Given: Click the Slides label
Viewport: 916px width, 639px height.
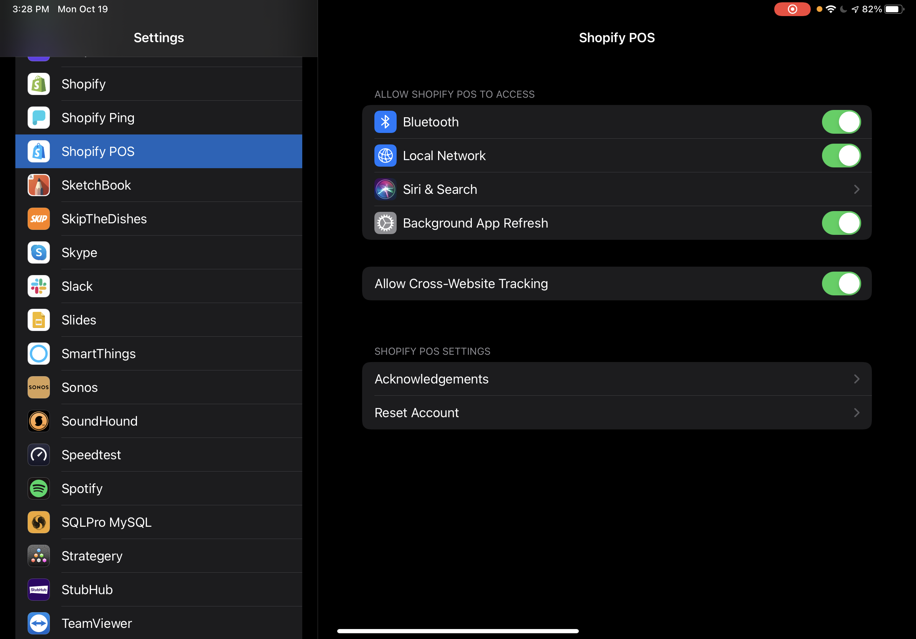Looking at the screenshot, I should [79, 320].
